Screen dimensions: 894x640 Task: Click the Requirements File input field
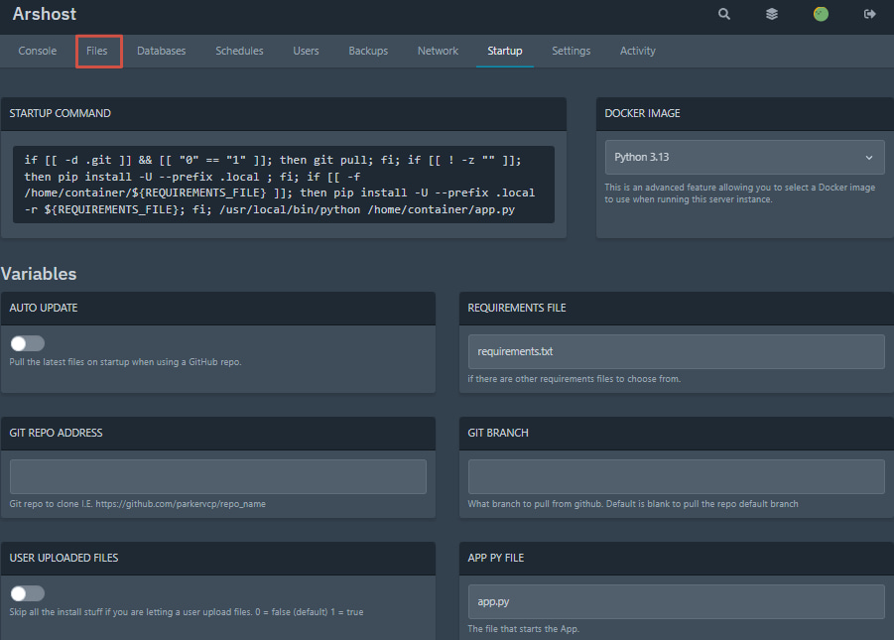[x=676, y=351]
